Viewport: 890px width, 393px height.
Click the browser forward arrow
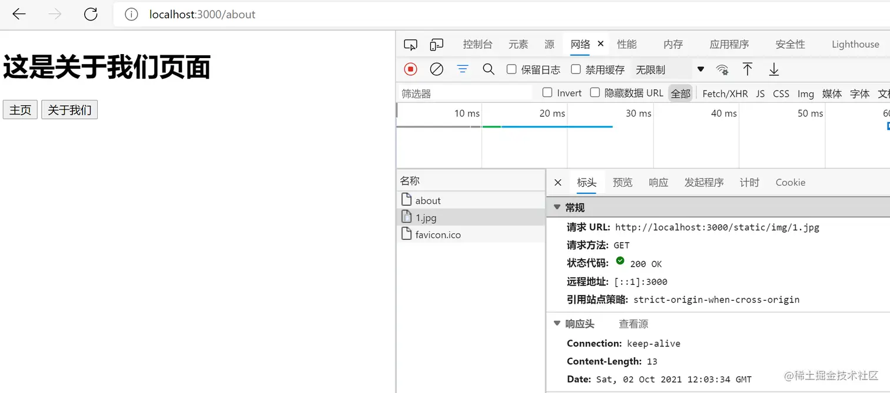pos(55,15)
